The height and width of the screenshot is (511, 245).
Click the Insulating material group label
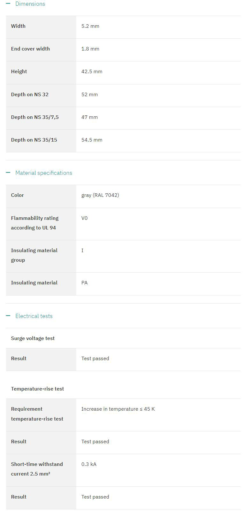[x=34, y=255]
